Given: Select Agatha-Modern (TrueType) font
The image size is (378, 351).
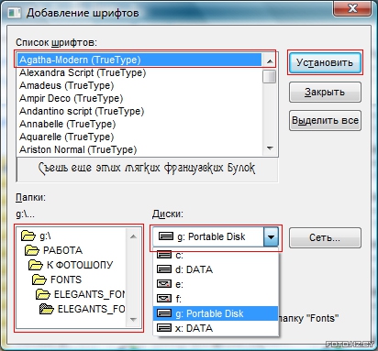Looking at the screenshot, I should (x=139, y=60).
